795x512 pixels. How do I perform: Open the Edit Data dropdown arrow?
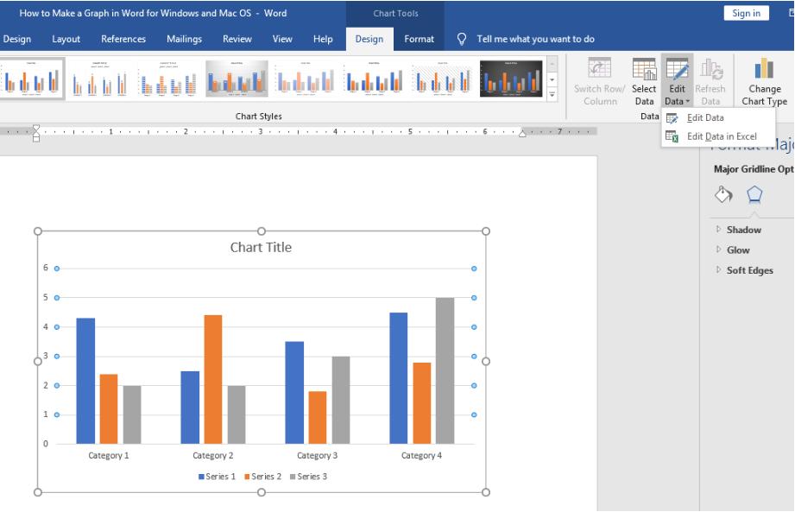point(686,100)
